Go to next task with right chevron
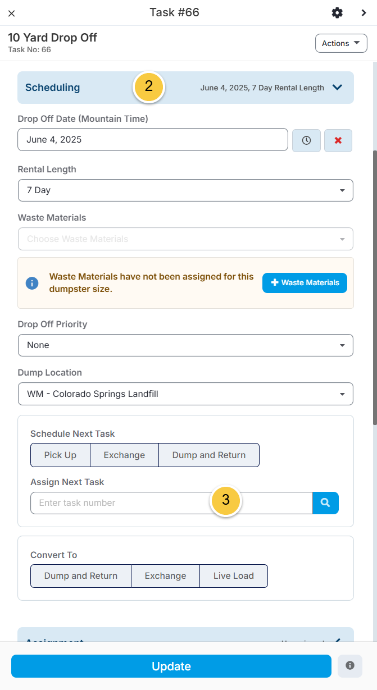The height and width of the screenshot is (690, 377). coord(364,13)
